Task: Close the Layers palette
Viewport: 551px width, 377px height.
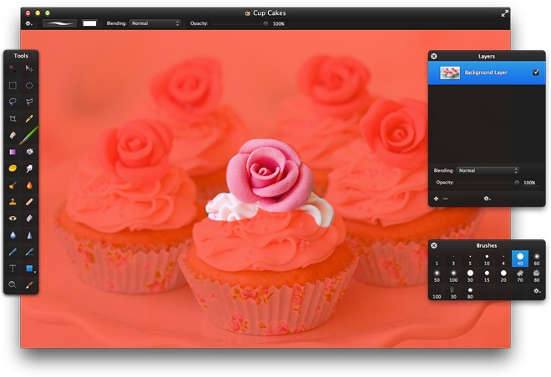Action: tap(434, 56)
